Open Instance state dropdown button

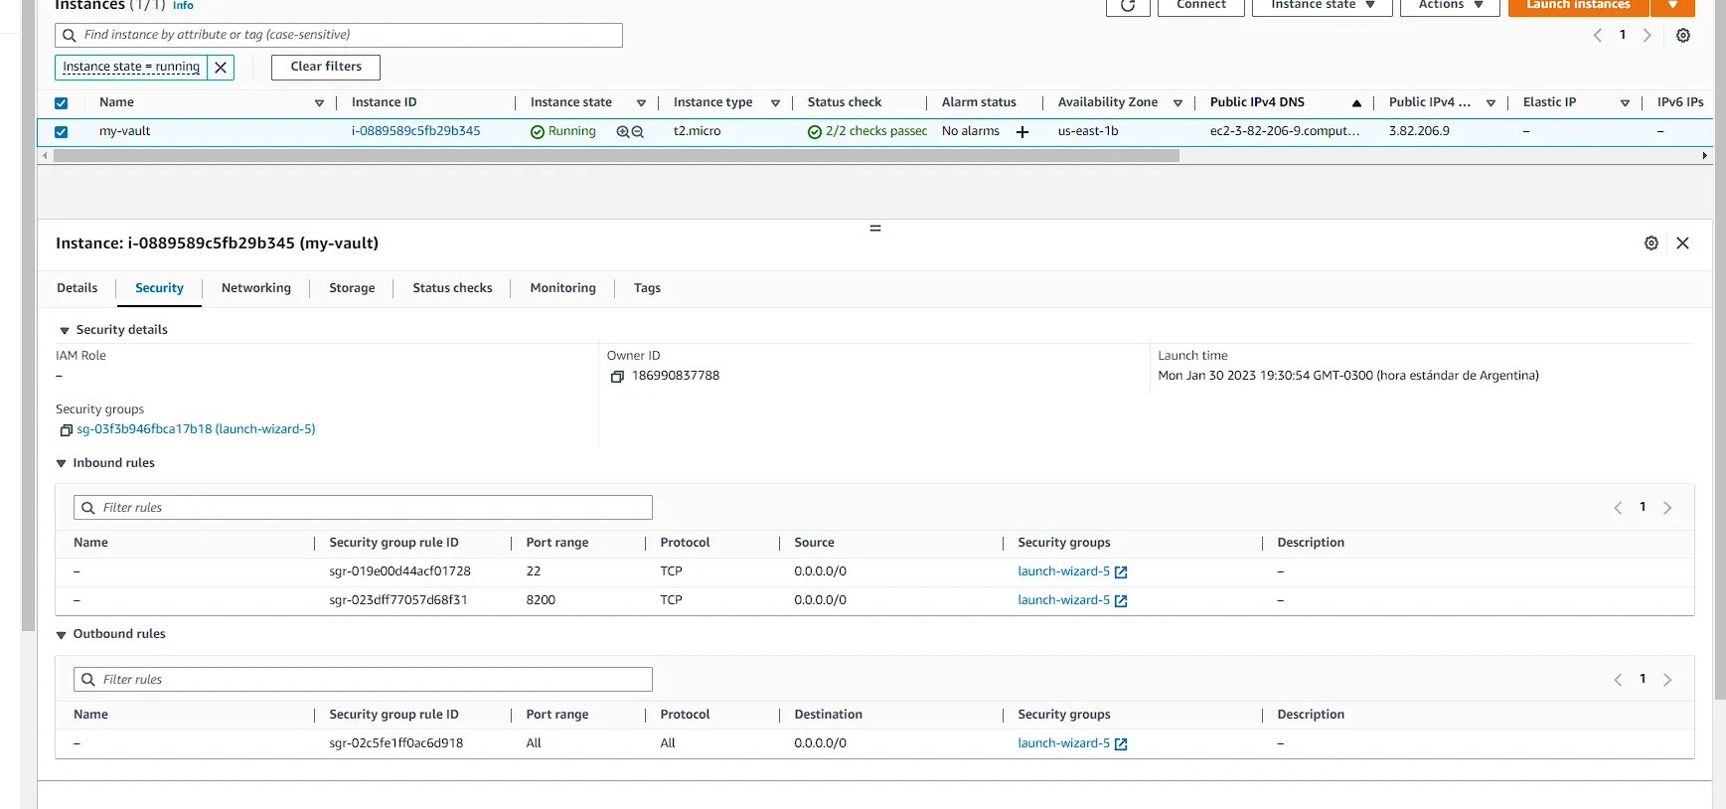(1323, 6)
